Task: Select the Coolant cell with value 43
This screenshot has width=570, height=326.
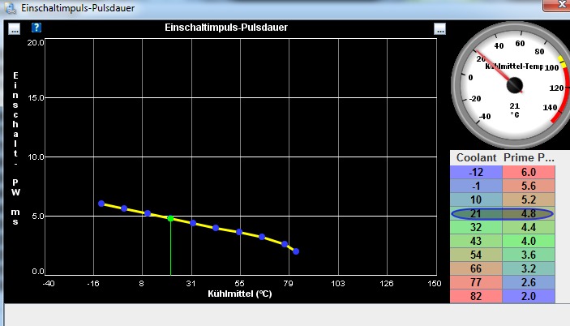Action: [x=476, y=242]
